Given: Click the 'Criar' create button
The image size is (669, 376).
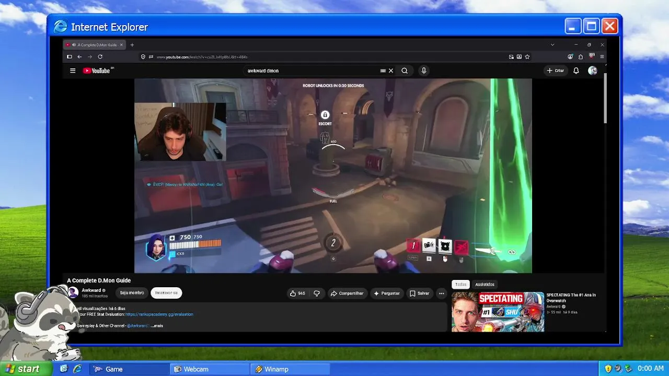Looking at the screenshot, I should (x=556, y=70).
